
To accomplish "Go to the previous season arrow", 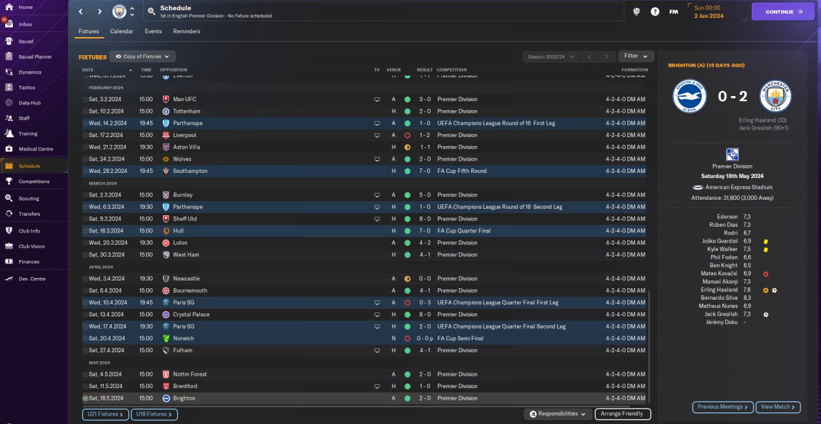I will (590, 56).
